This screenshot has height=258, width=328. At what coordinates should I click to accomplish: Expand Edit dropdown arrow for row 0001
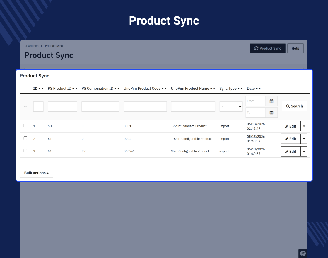click(x=304, y=126)
